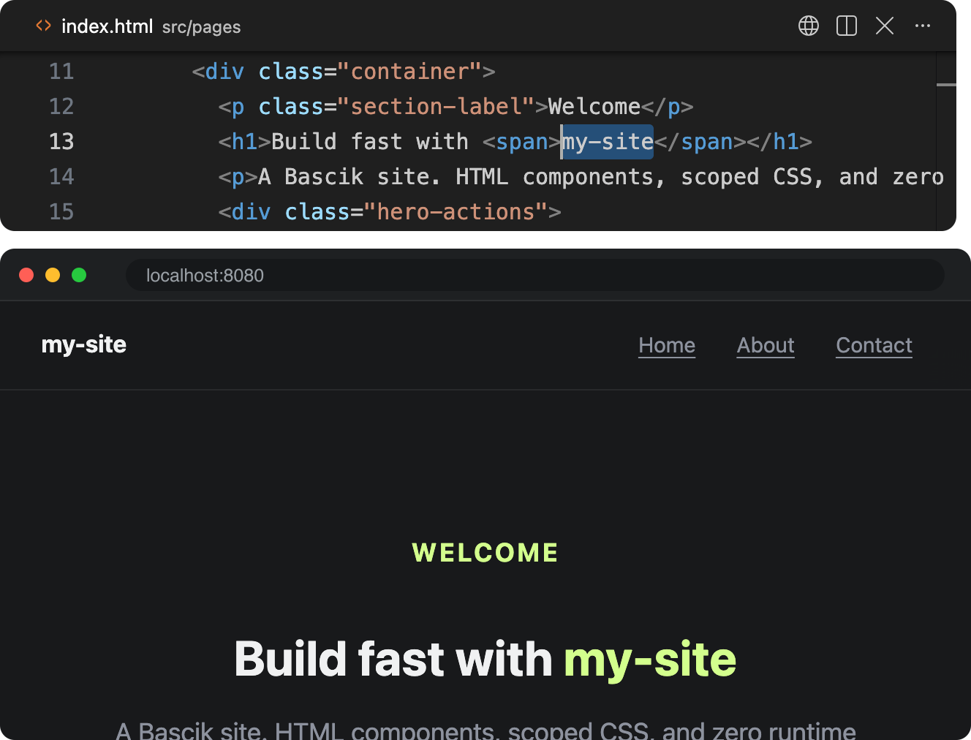
Task: Open the About nav link
Action: pos(766,345)
